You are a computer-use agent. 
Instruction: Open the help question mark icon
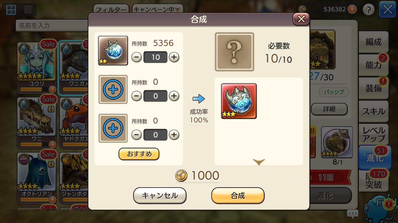pyautogui.click(x=369, y=10)
